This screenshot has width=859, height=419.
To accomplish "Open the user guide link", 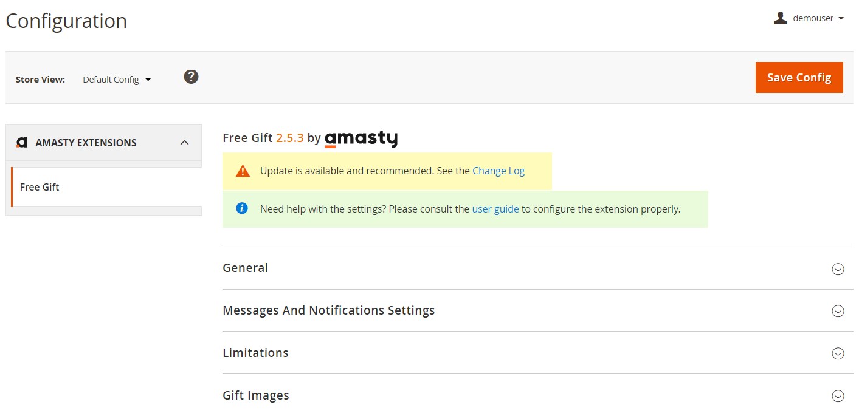I will tap(495, 209).
